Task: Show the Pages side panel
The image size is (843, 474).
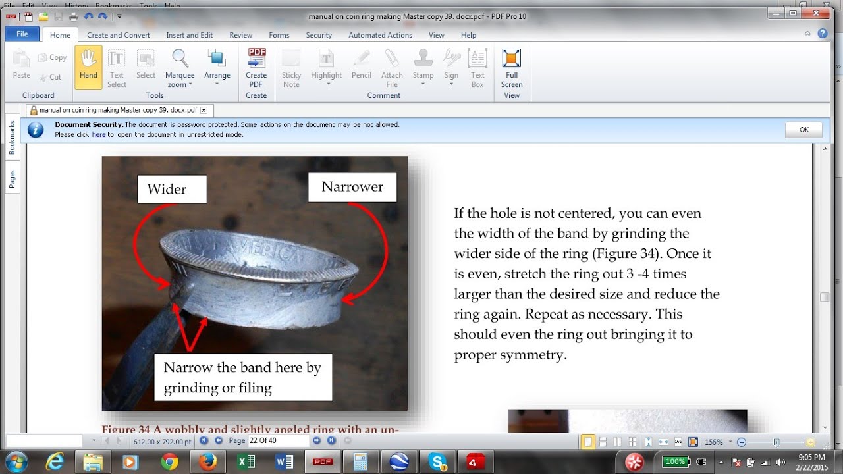Action: pos(12,178)
